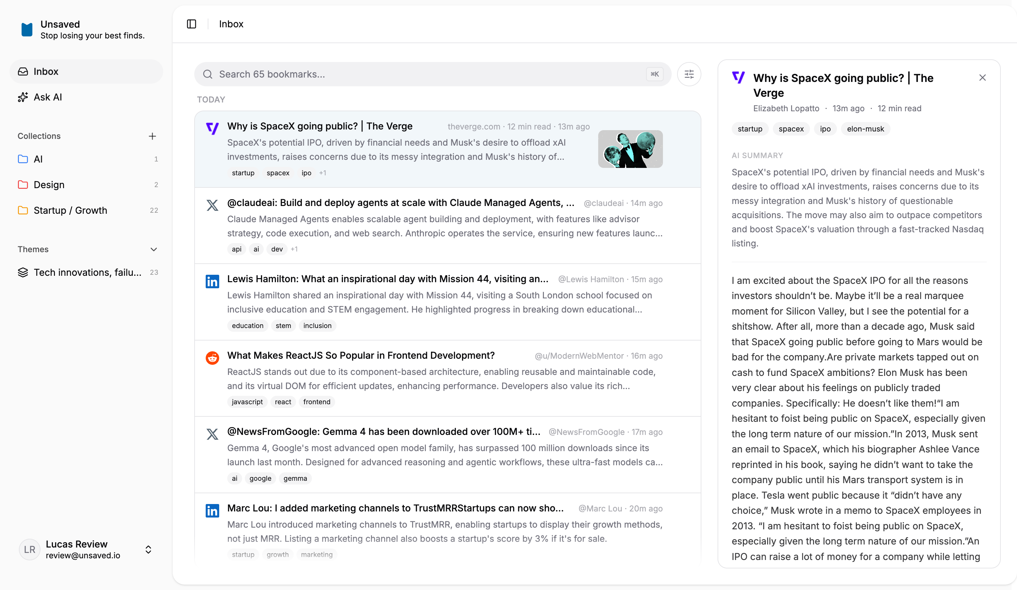
Task: Select the inclusion tag
Action: 317,326
